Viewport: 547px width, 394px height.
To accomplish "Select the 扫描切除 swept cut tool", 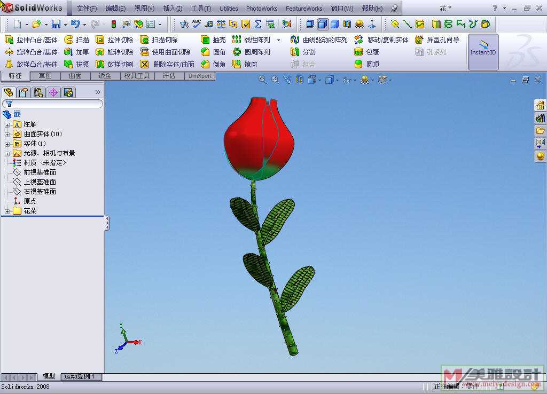I will point(159,40).
